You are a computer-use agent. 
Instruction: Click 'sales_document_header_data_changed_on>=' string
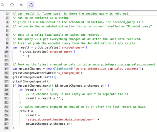pyautogui.click(x=61, y=120)
